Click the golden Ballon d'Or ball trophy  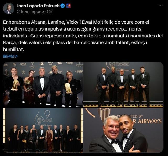27,84
